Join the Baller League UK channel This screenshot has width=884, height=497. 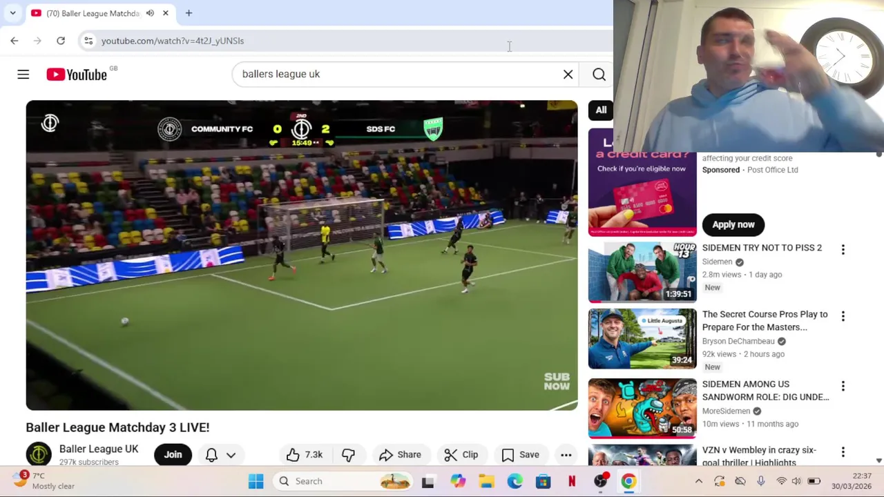coord(173,455)
